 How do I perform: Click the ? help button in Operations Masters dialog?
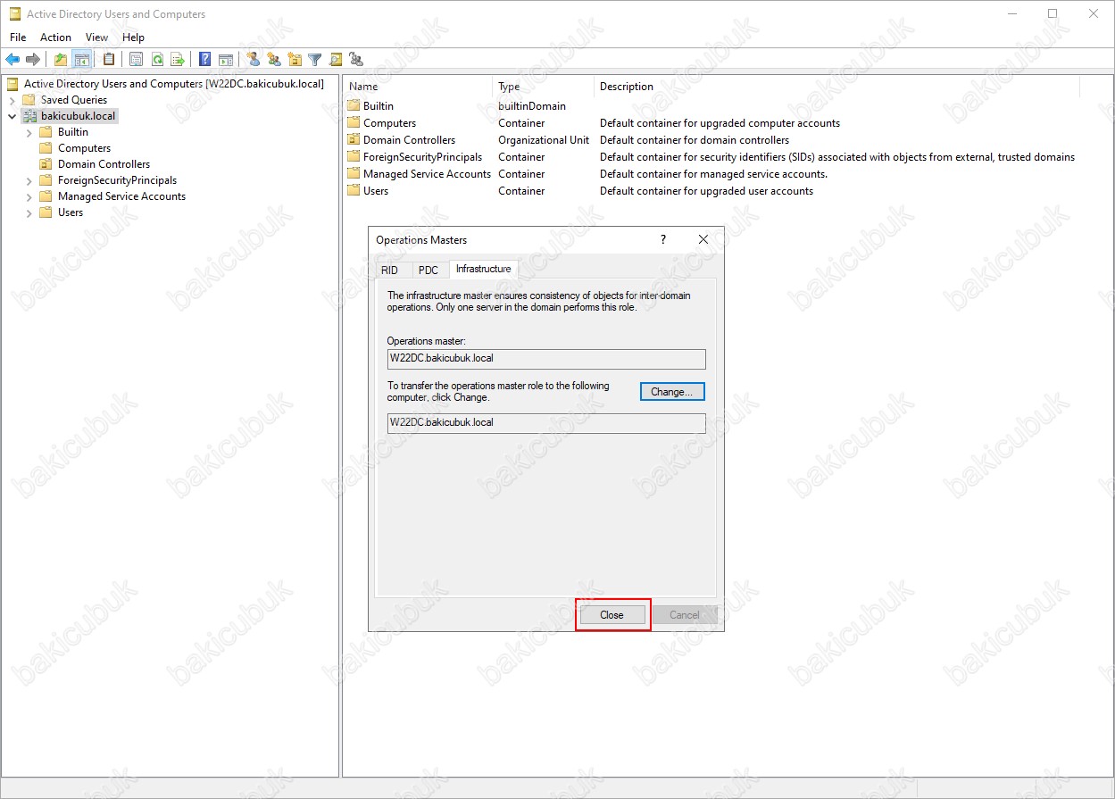(663, 240)
